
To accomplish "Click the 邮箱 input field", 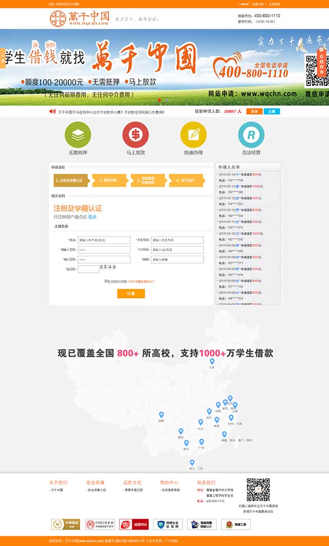I will click(177, 259).
